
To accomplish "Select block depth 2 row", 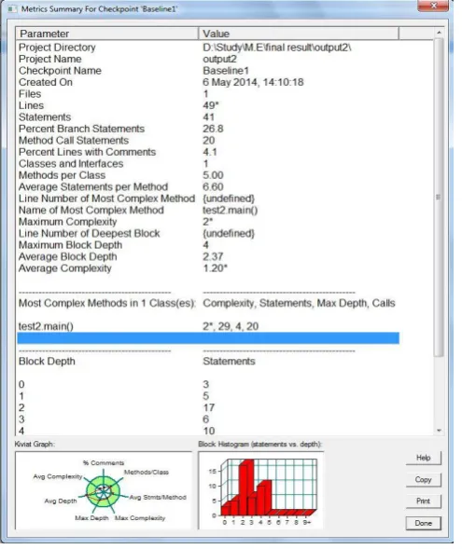I will coord(208,407).
